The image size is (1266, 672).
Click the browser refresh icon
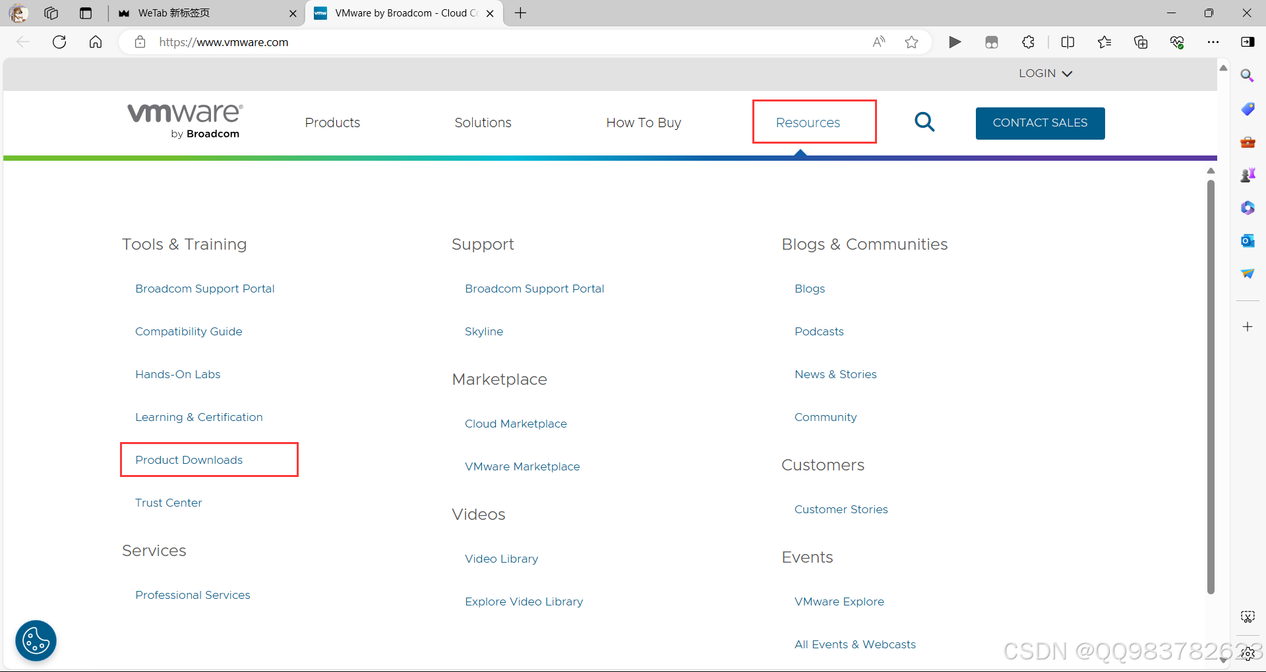pos(59,42)
